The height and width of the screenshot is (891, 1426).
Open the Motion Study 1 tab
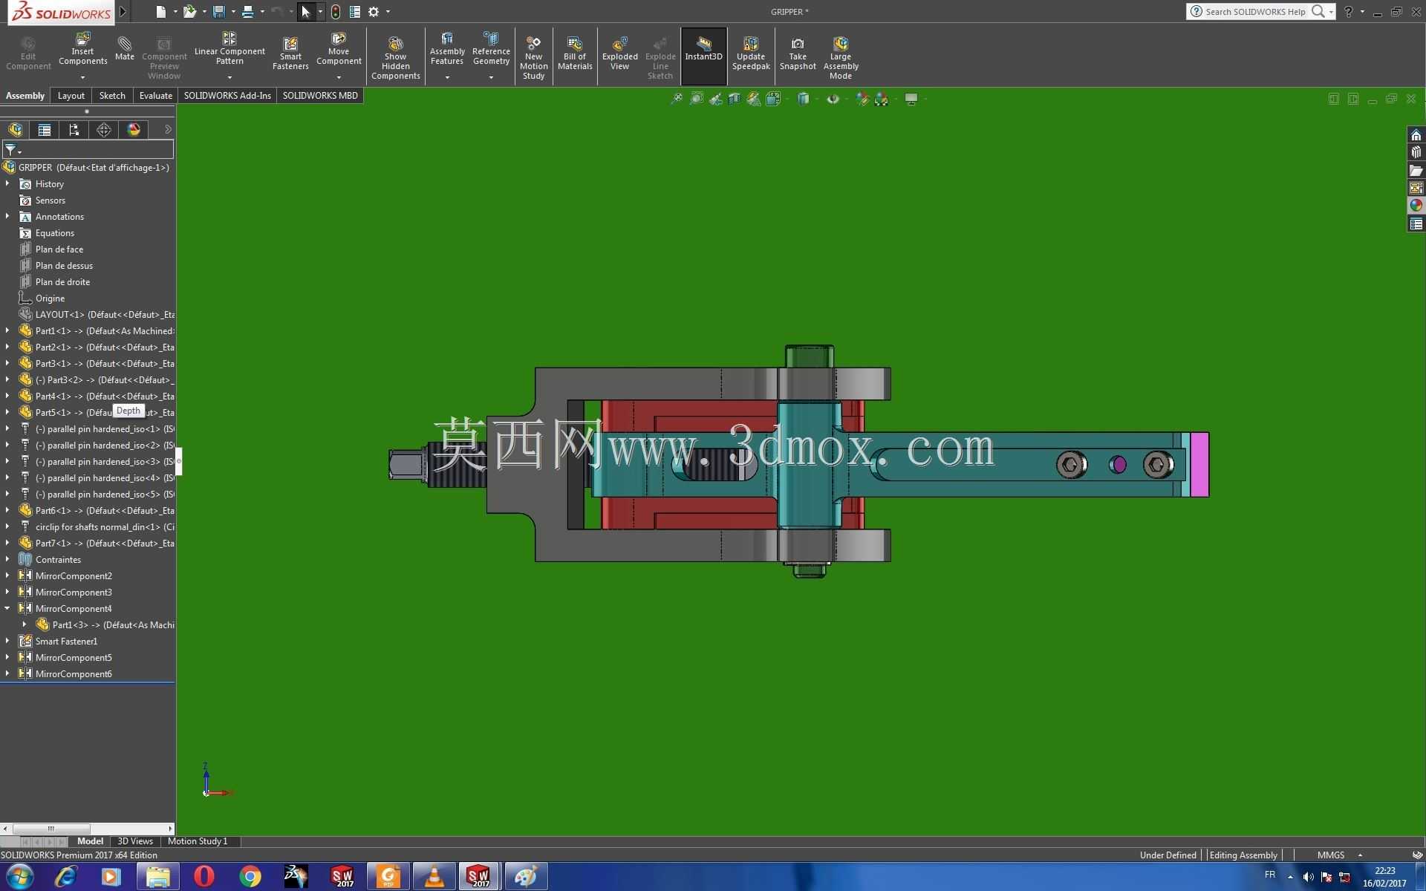point(198,841)
